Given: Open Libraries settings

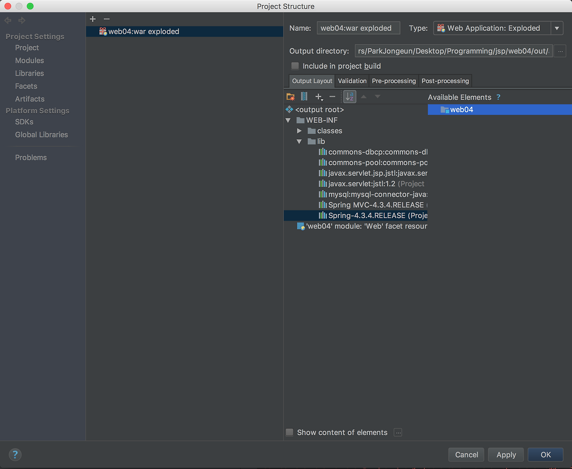Looking at the screenshot, I should pyautogui.click(x=29, y=74).
